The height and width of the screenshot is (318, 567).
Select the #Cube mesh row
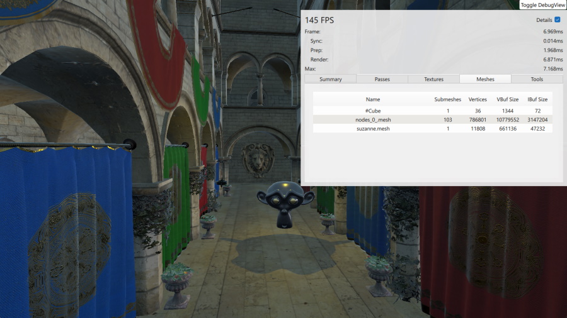coord(373,111)
